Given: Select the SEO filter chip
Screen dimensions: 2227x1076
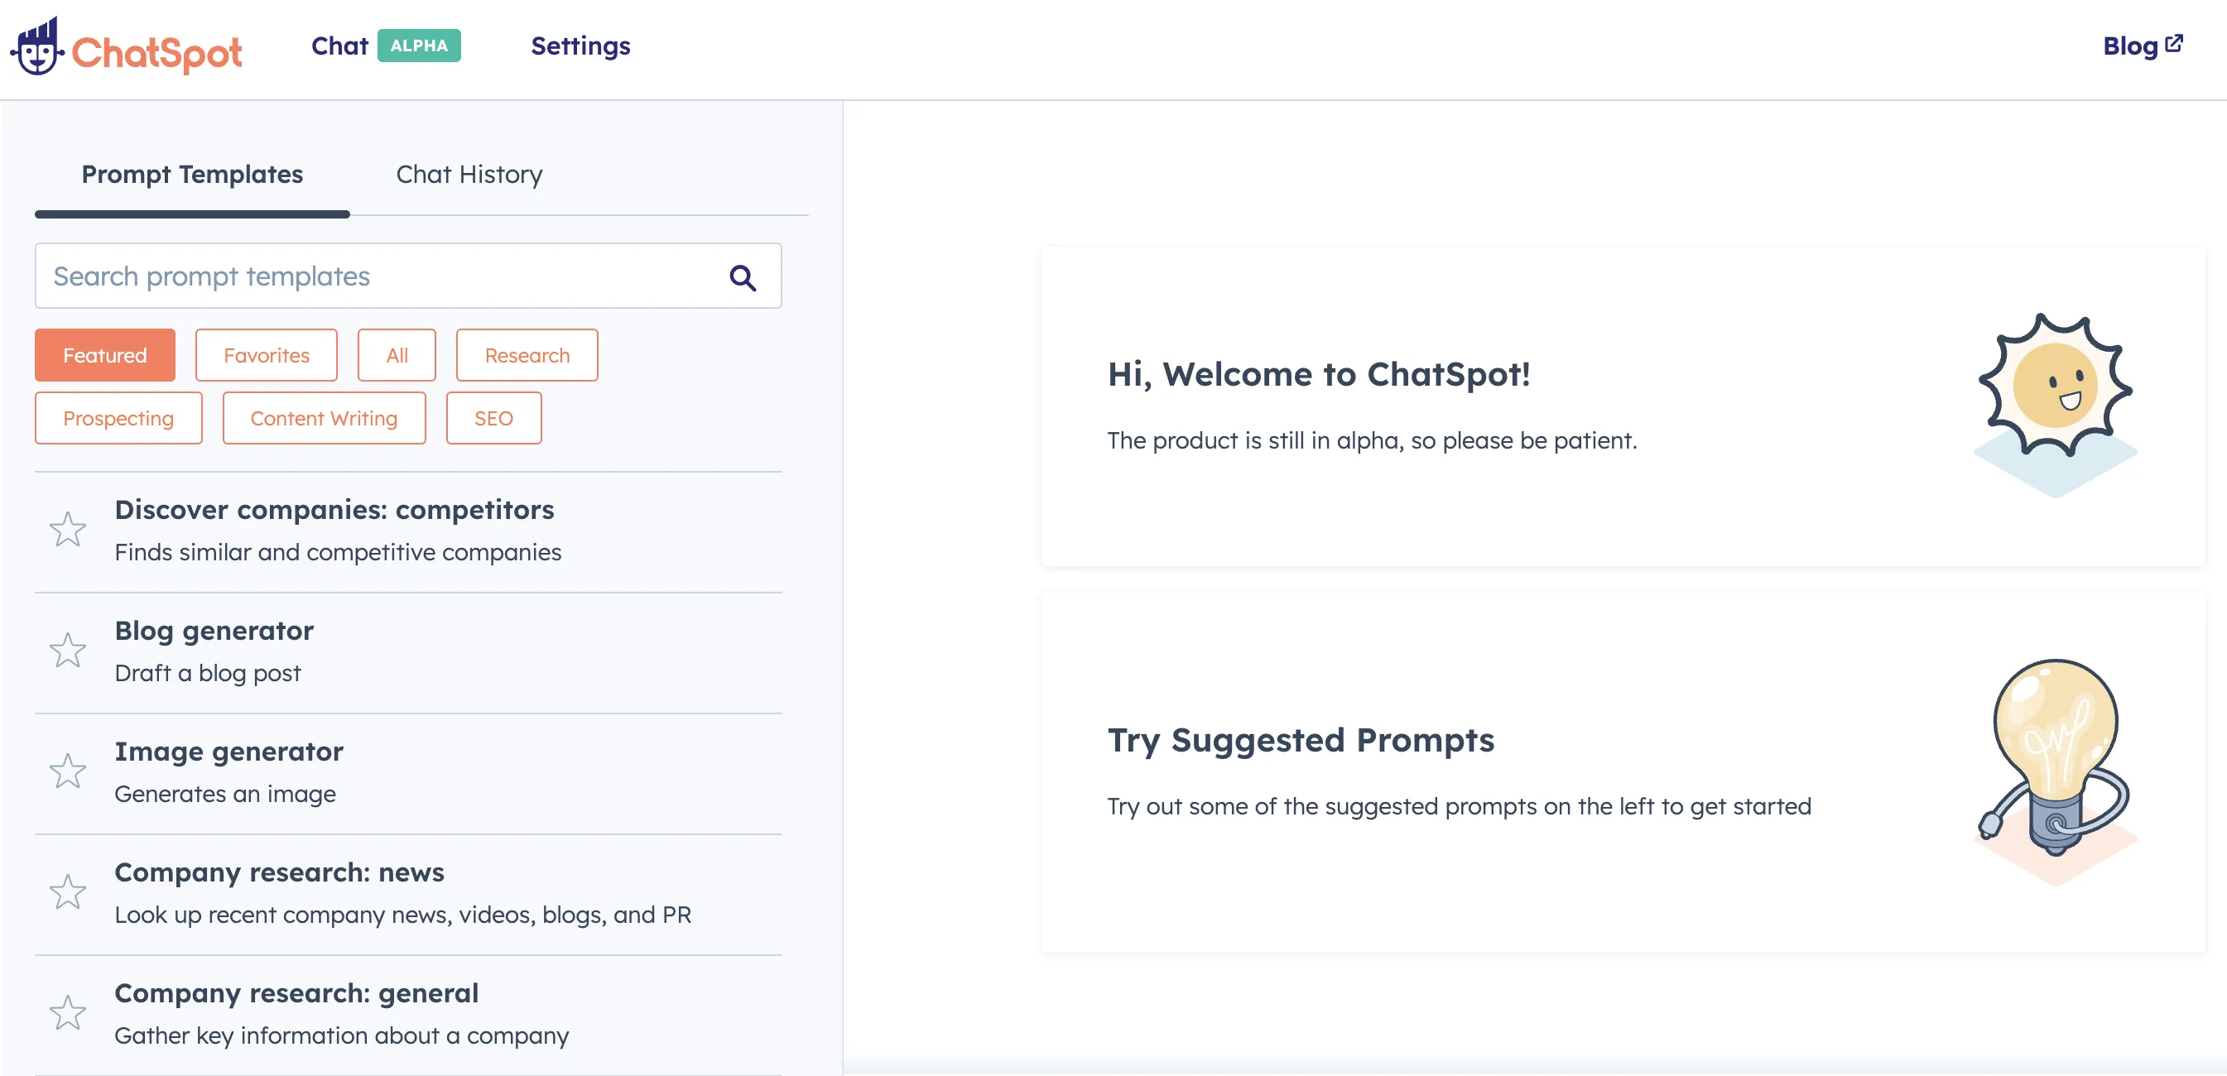Looking at the screenshot, I should click(493, 418).
